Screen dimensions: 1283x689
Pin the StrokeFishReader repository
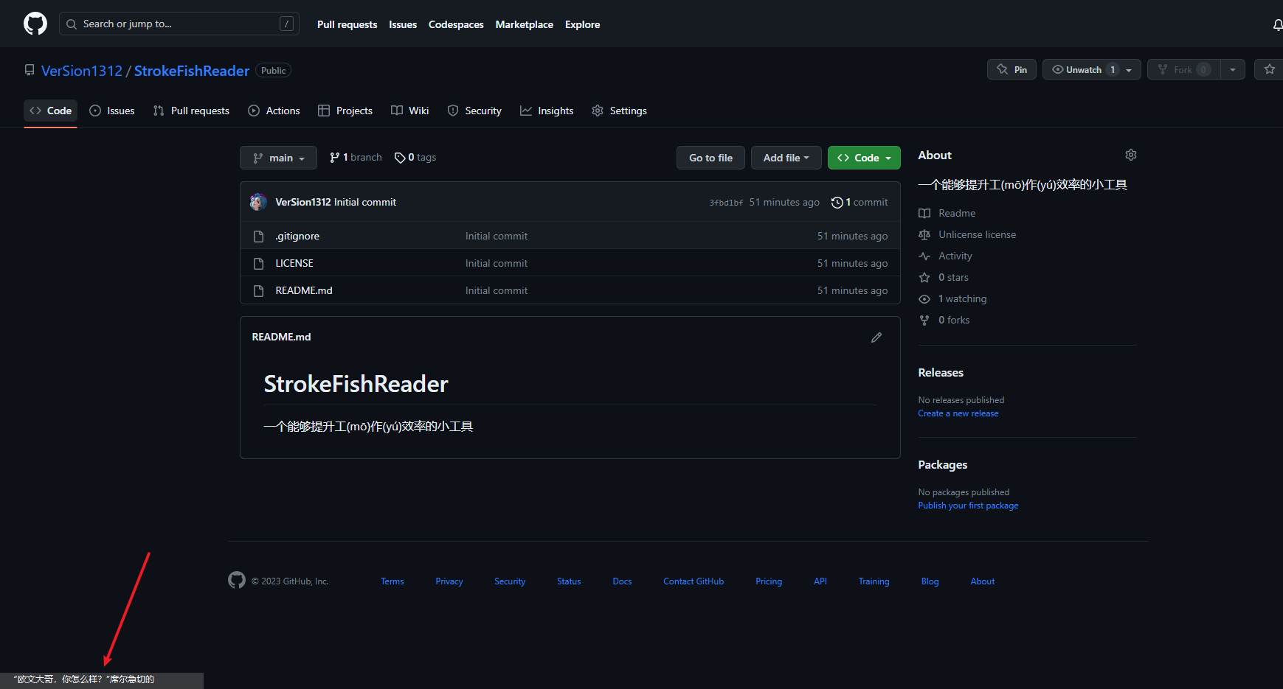tap(1011, 69)
